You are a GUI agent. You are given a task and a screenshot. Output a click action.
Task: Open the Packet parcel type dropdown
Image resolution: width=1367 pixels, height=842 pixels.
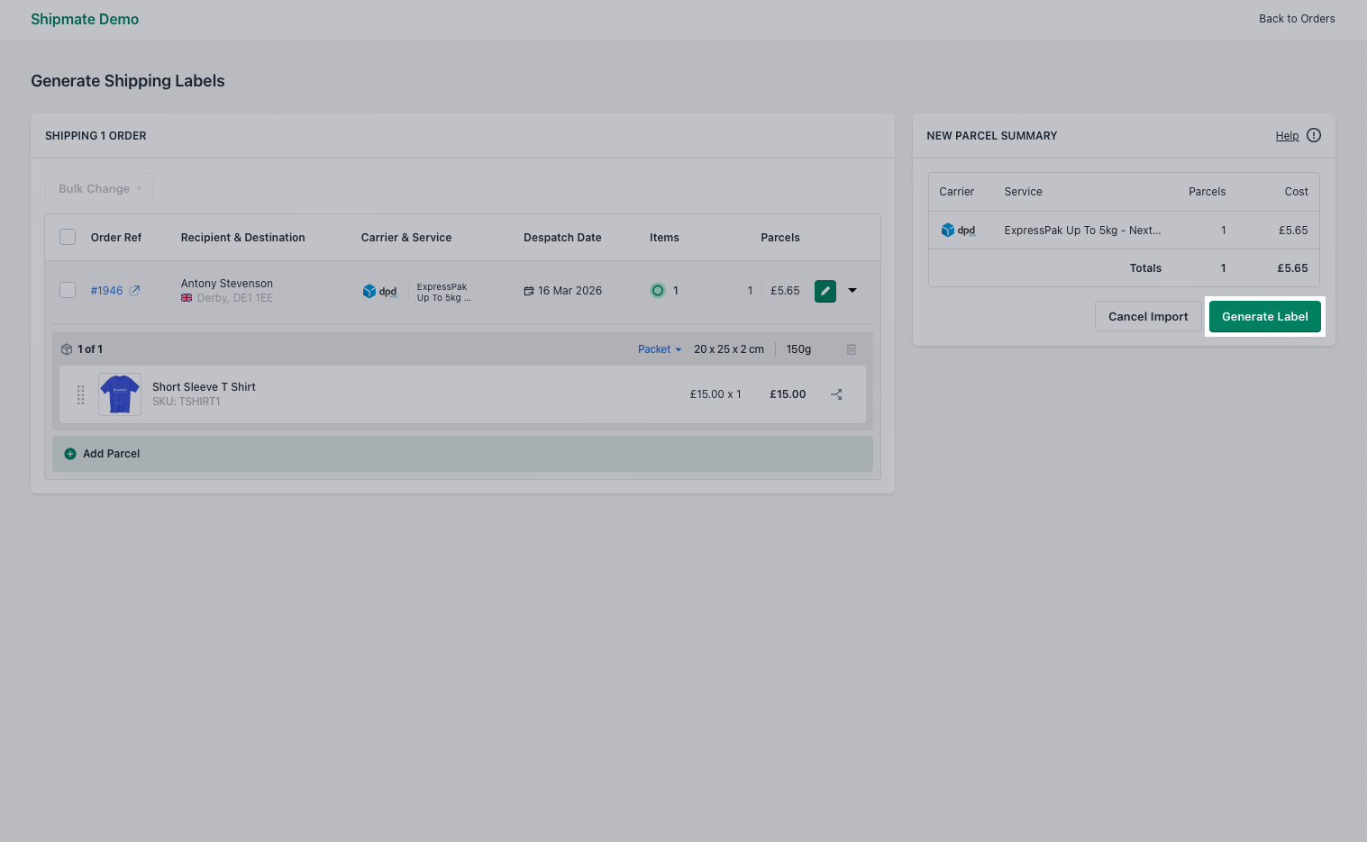[x=659, y=349]
